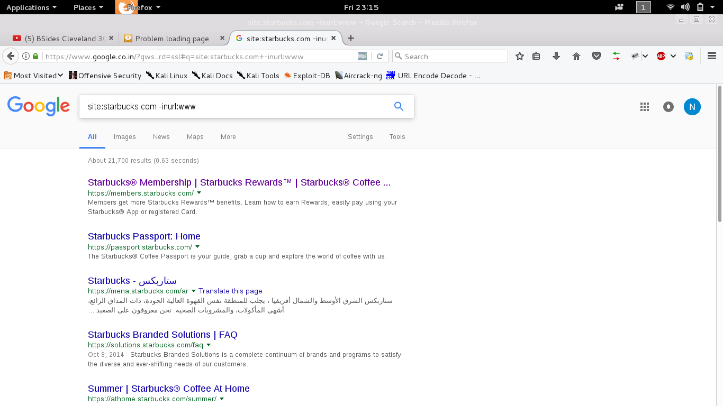
Task: Select the Maps search tab
Action: coord(195,136)
